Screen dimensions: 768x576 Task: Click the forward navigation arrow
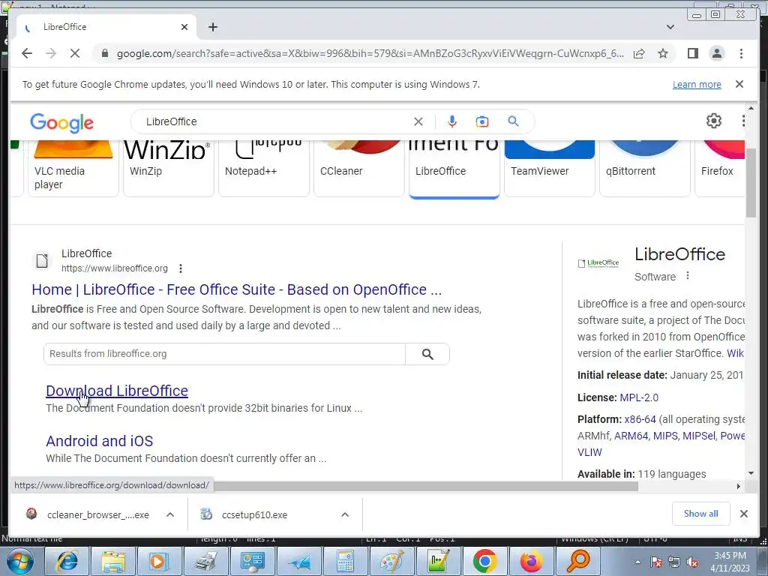pyautogui.click(x=51, y=53)
